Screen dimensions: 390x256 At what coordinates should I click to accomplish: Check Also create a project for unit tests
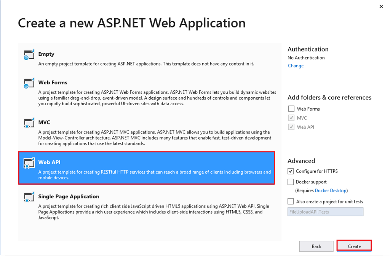tap(291, 201)
